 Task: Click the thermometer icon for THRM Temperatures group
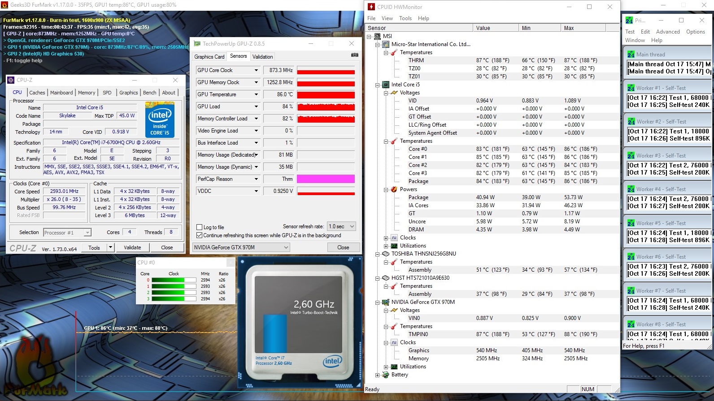[x=394, y=52]
